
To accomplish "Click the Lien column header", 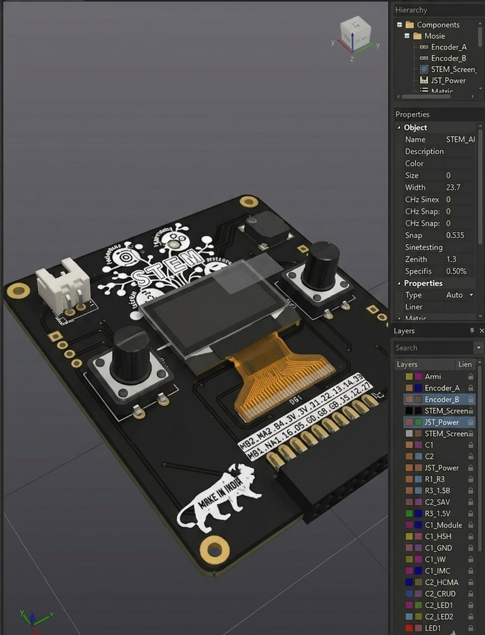I will (465, 364).
